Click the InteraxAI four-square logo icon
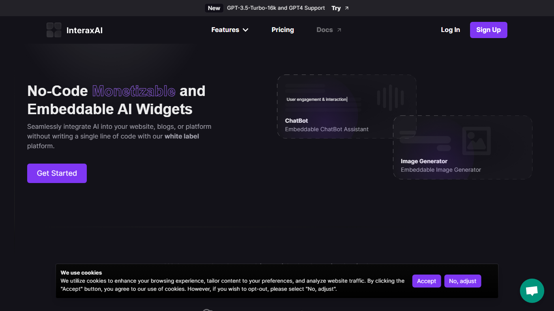 click(x=54, y=30)
